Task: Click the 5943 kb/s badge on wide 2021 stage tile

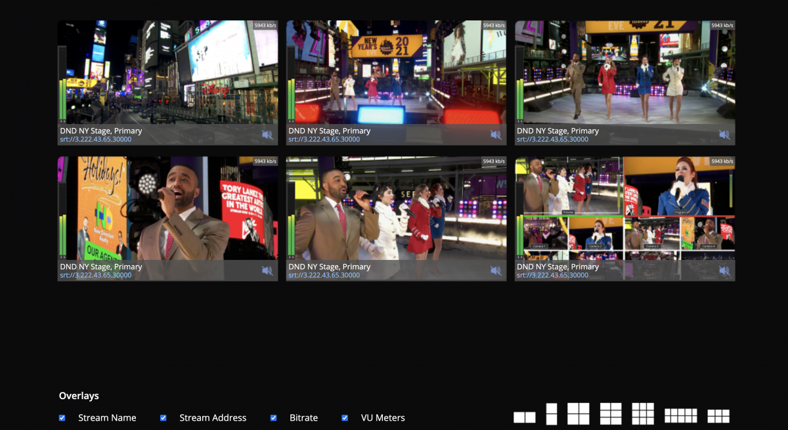Action: coord(494,26)
